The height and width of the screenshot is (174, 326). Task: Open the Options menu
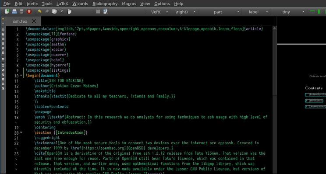(x=162, y=4)
